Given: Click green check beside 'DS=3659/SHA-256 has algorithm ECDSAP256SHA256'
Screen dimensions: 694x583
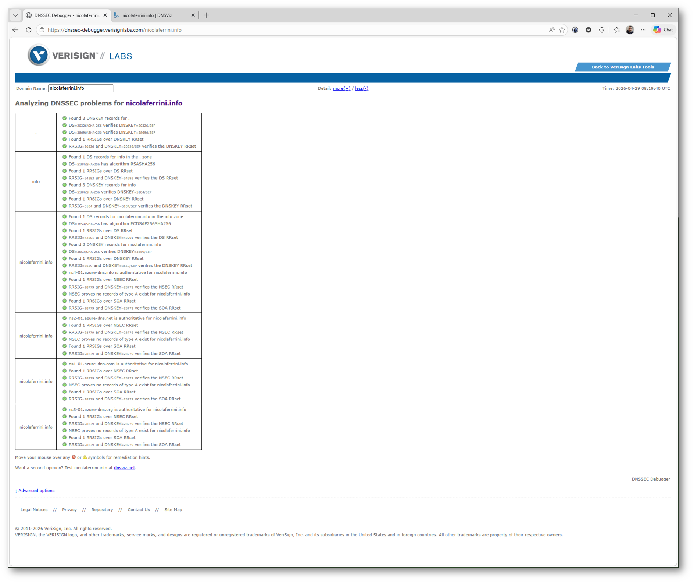Looking at the screenshot, I should tap(64, 223).
